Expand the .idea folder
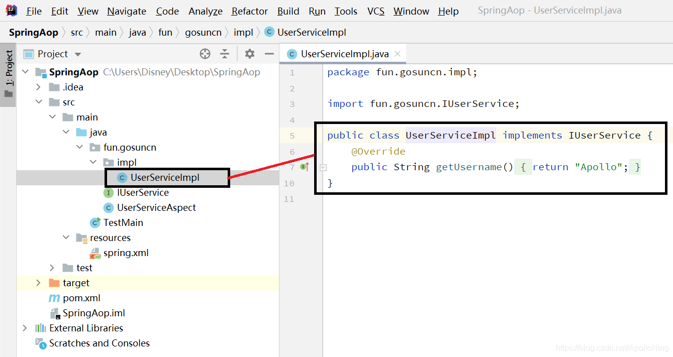This screenshot has width=673, height=357. 39,87
